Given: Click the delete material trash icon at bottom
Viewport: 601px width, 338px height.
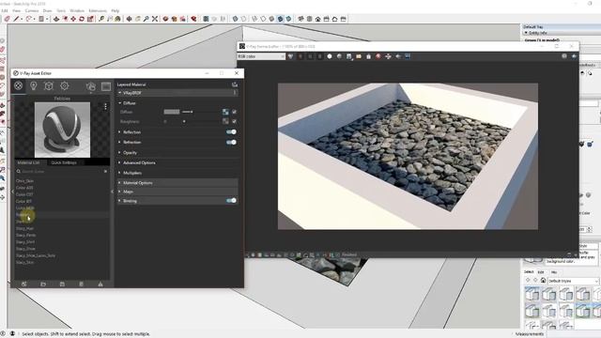Looking at the screenshot, I should click(82, 284).
